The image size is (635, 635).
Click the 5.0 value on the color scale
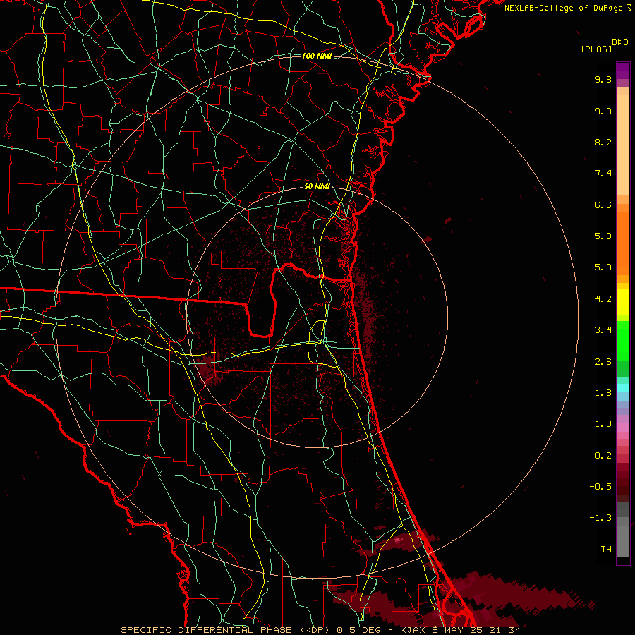click(603, 267)
